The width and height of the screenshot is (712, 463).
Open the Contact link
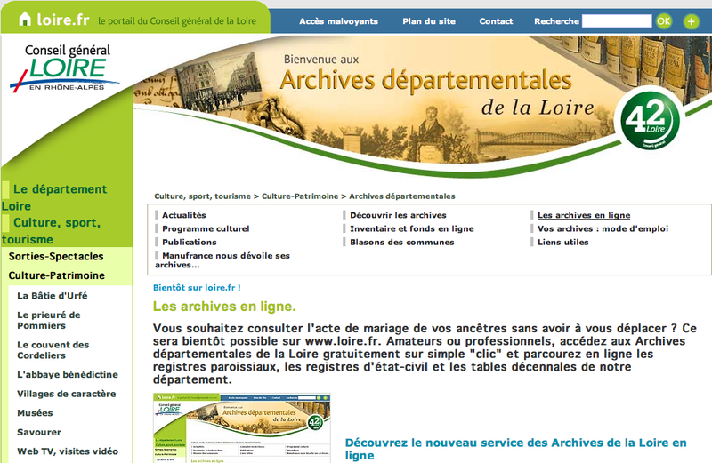click(x=496, y=21)
